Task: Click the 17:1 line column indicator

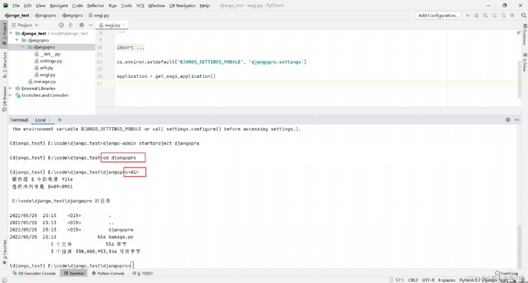Action: pyautogui.click(x=399, y=280)
